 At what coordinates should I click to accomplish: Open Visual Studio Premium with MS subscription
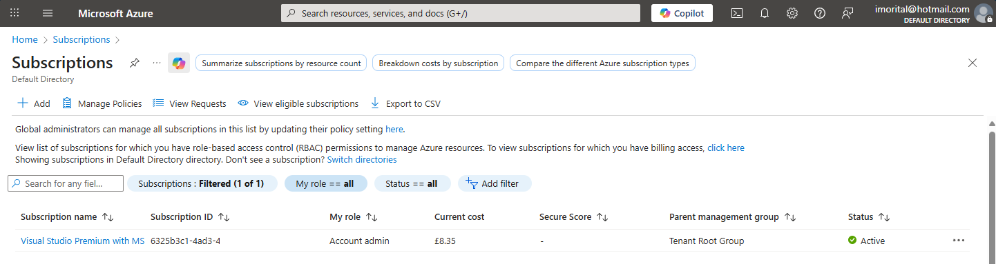(83, 241)
